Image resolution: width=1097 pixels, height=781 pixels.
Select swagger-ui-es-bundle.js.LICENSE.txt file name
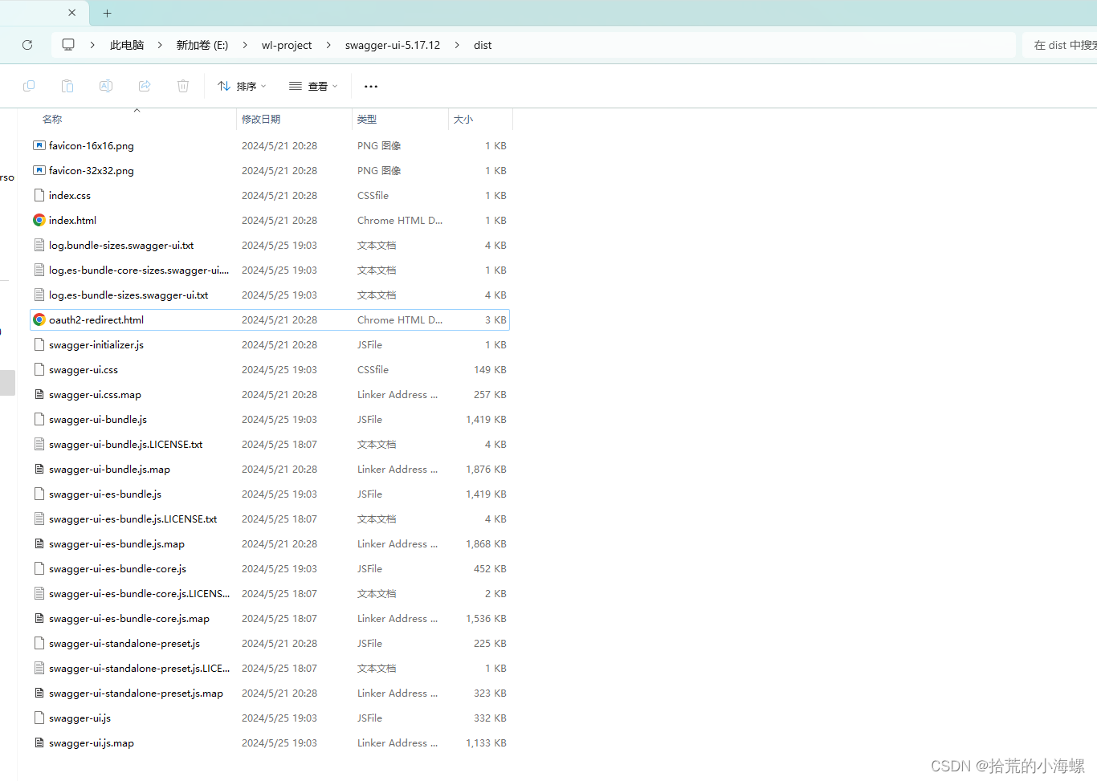(133, 519)
